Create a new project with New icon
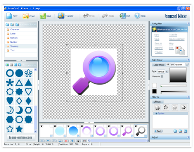This screenshot has height=152, width=194. [9, 16]
